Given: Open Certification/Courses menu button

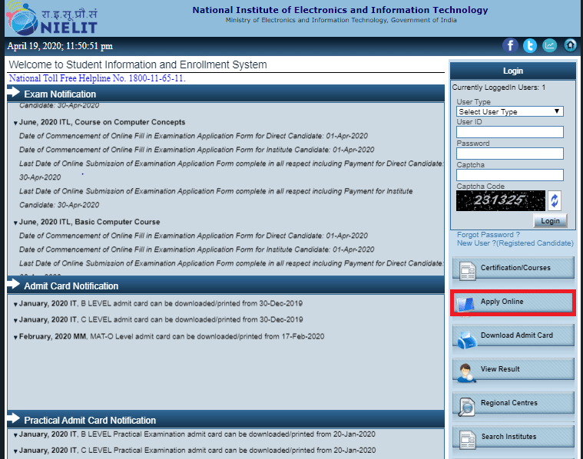Looking at the screenshot, I should (x=513, y=268).
